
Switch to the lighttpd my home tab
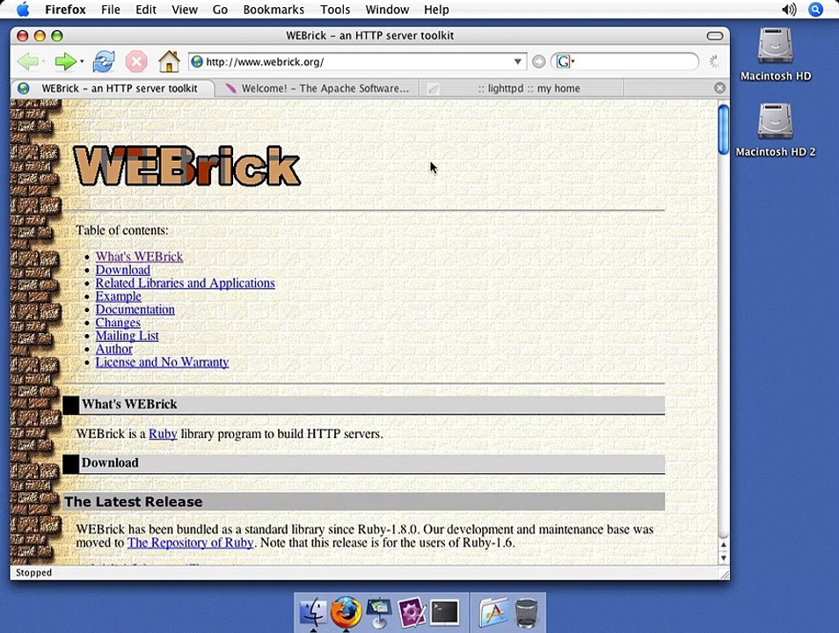pos(522,88)
